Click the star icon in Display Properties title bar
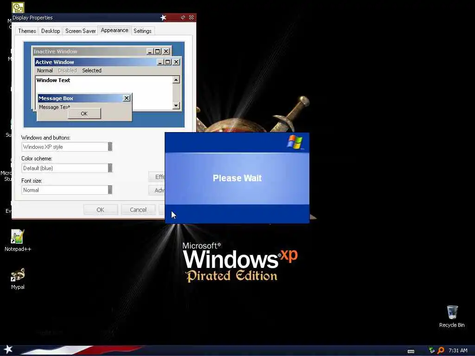Image resolution: width=475 pixels, height=356 pixels. click(163, 18)
